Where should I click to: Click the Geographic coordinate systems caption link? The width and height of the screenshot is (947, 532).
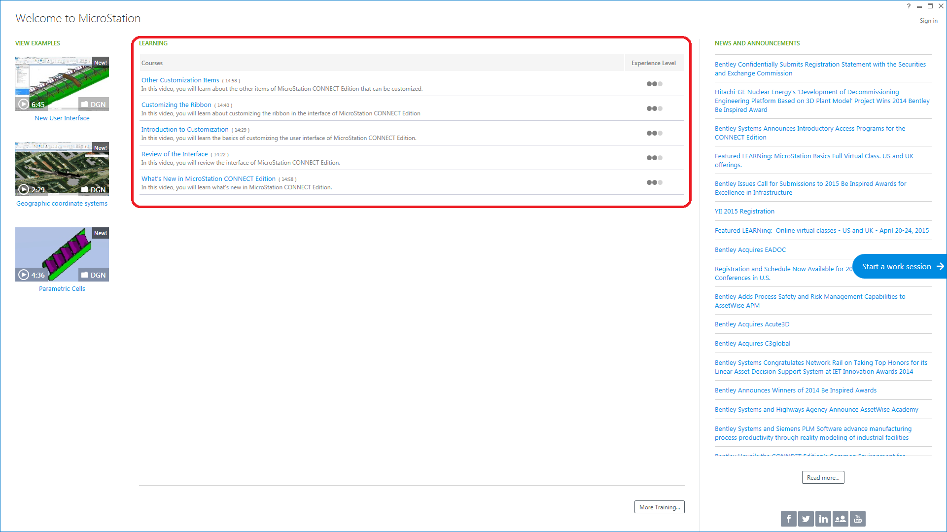62,203
